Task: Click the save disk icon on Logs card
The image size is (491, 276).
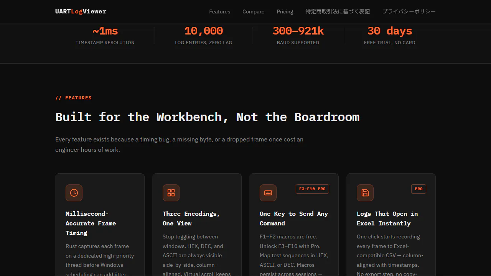Action: coord(365,193)
